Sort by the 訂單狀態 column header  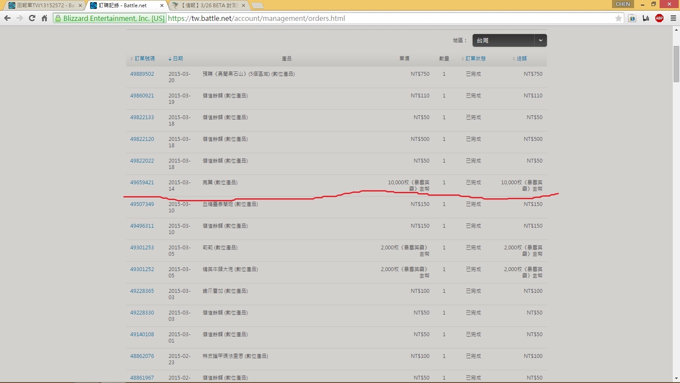473,59
